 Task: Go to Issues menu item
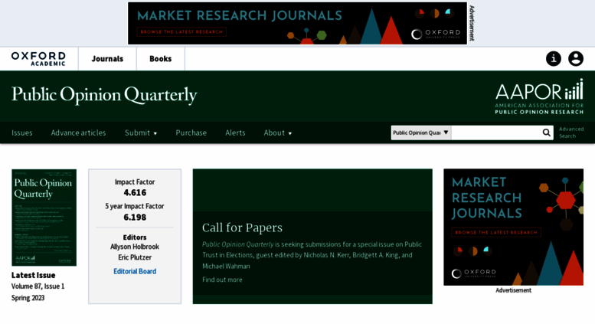tap(22, 133)
